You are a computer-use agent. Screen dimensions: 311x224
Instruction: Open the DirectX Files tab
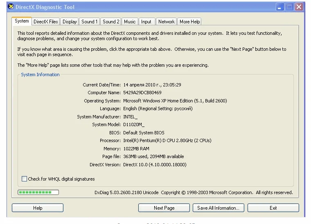coord(45,22)
